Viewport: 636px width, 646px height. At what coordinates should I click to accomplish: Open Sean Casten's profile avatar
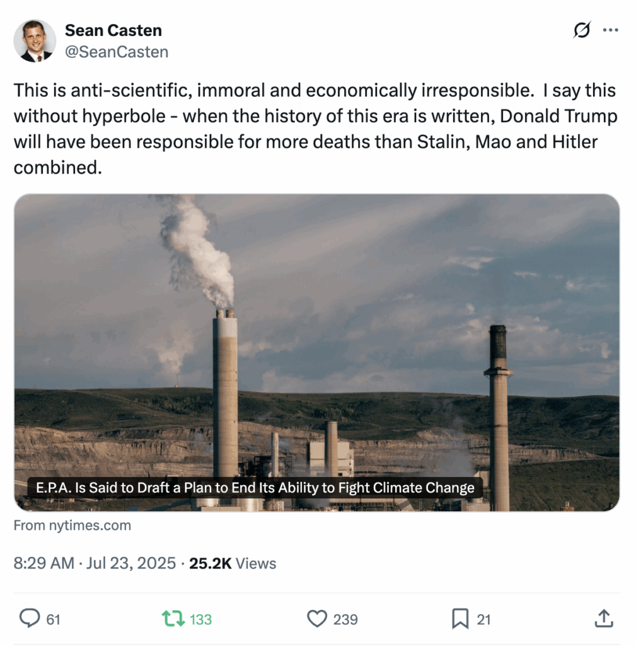[35, 41]
